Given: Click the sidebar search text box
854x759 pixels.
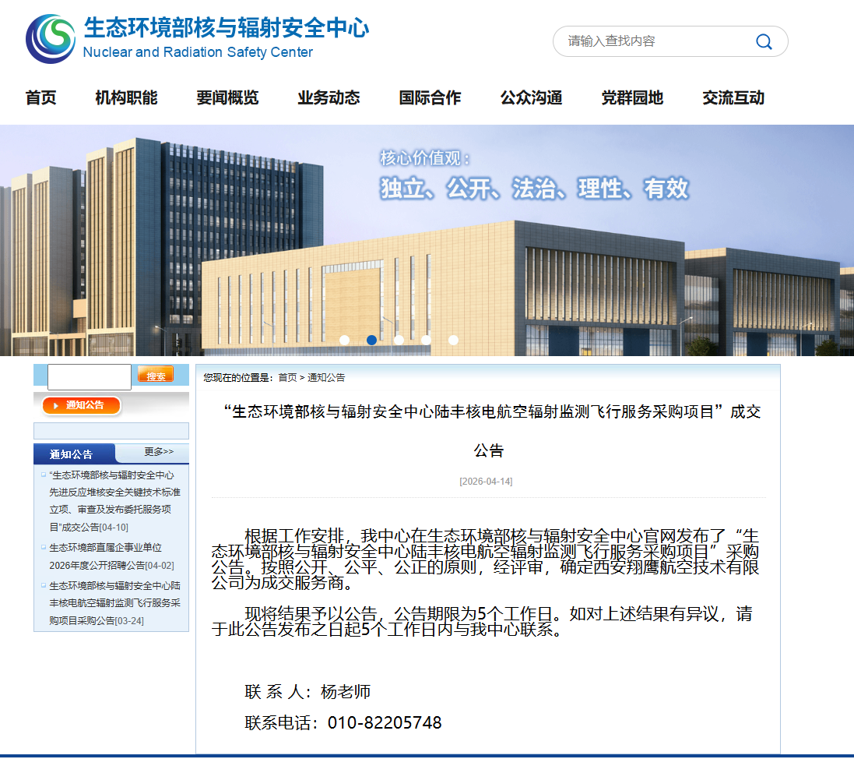Looking at the screenshot, I should (90, 377).
